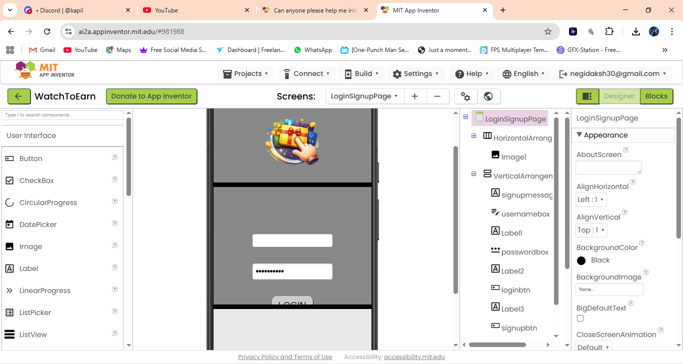Remove the screen with minus button
This screenshot has height=364, width=683.
437,96
